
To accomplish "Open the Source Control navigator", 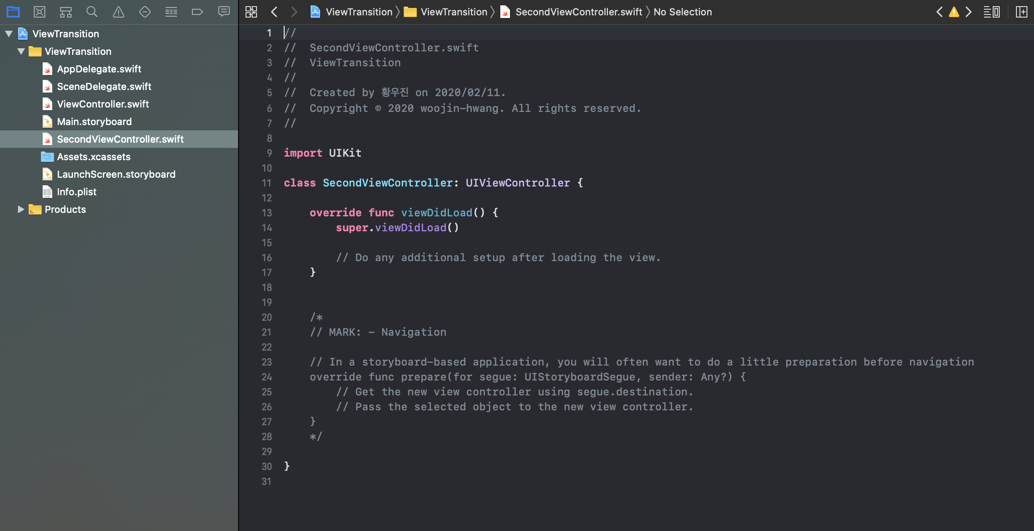I will [40, 12].
